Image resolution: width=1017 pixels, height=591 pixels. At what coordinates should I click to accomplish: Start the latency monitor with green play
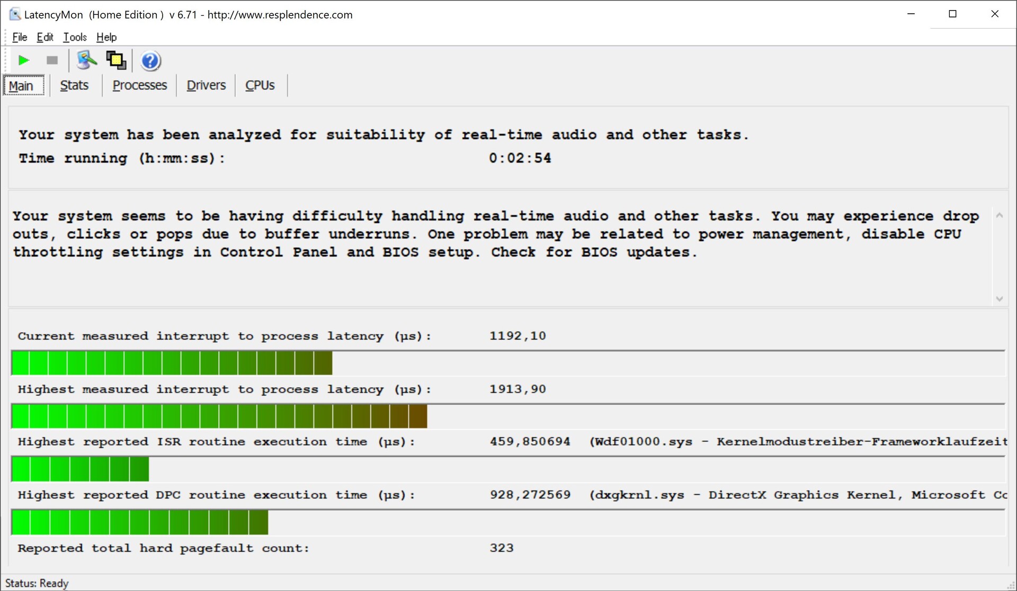(x=23, y=60)
